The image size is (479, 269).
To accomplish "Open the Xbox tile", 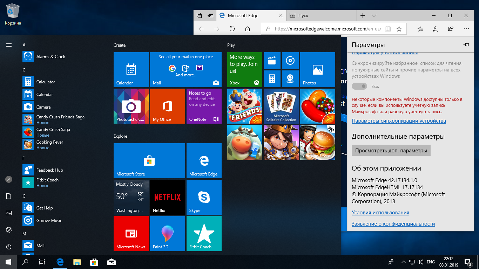I will point(245,70).
